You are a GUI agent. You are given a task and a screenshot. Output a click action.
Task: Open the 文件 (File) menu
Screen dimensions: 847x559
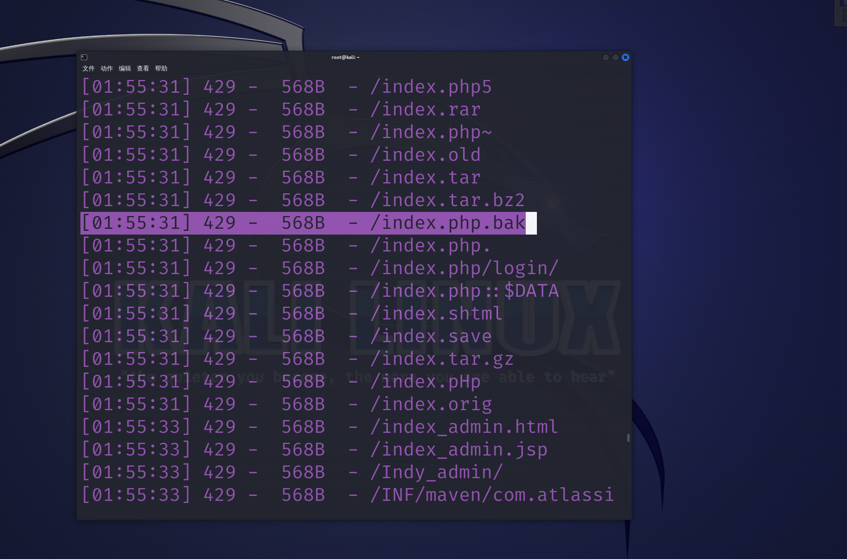[88, 68]
